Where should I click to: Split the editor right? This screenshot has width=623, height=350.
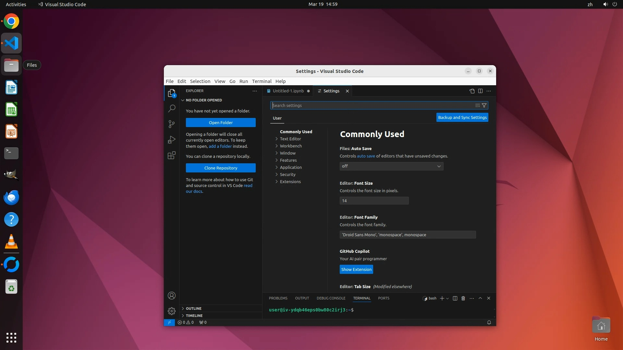click(480, 91)
